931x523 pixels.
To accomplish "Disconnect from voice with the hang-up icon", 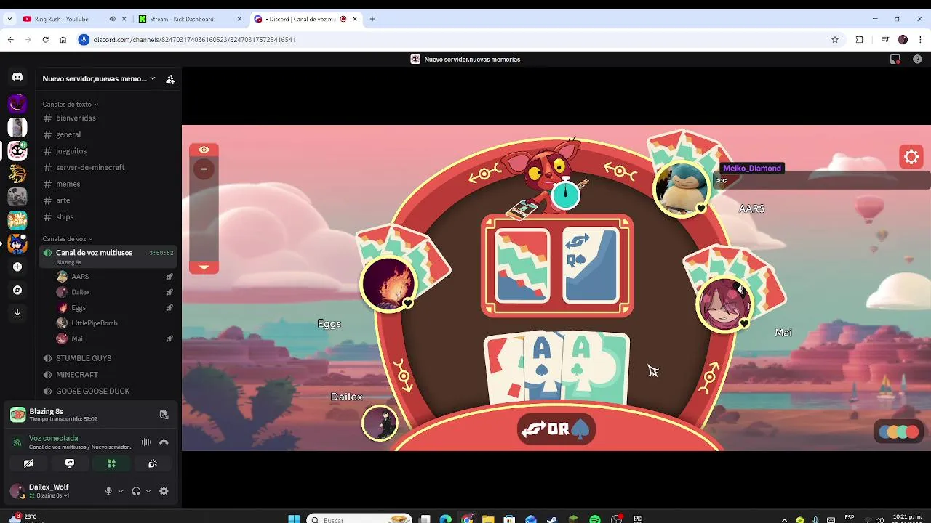I will (x=164, y=442).
